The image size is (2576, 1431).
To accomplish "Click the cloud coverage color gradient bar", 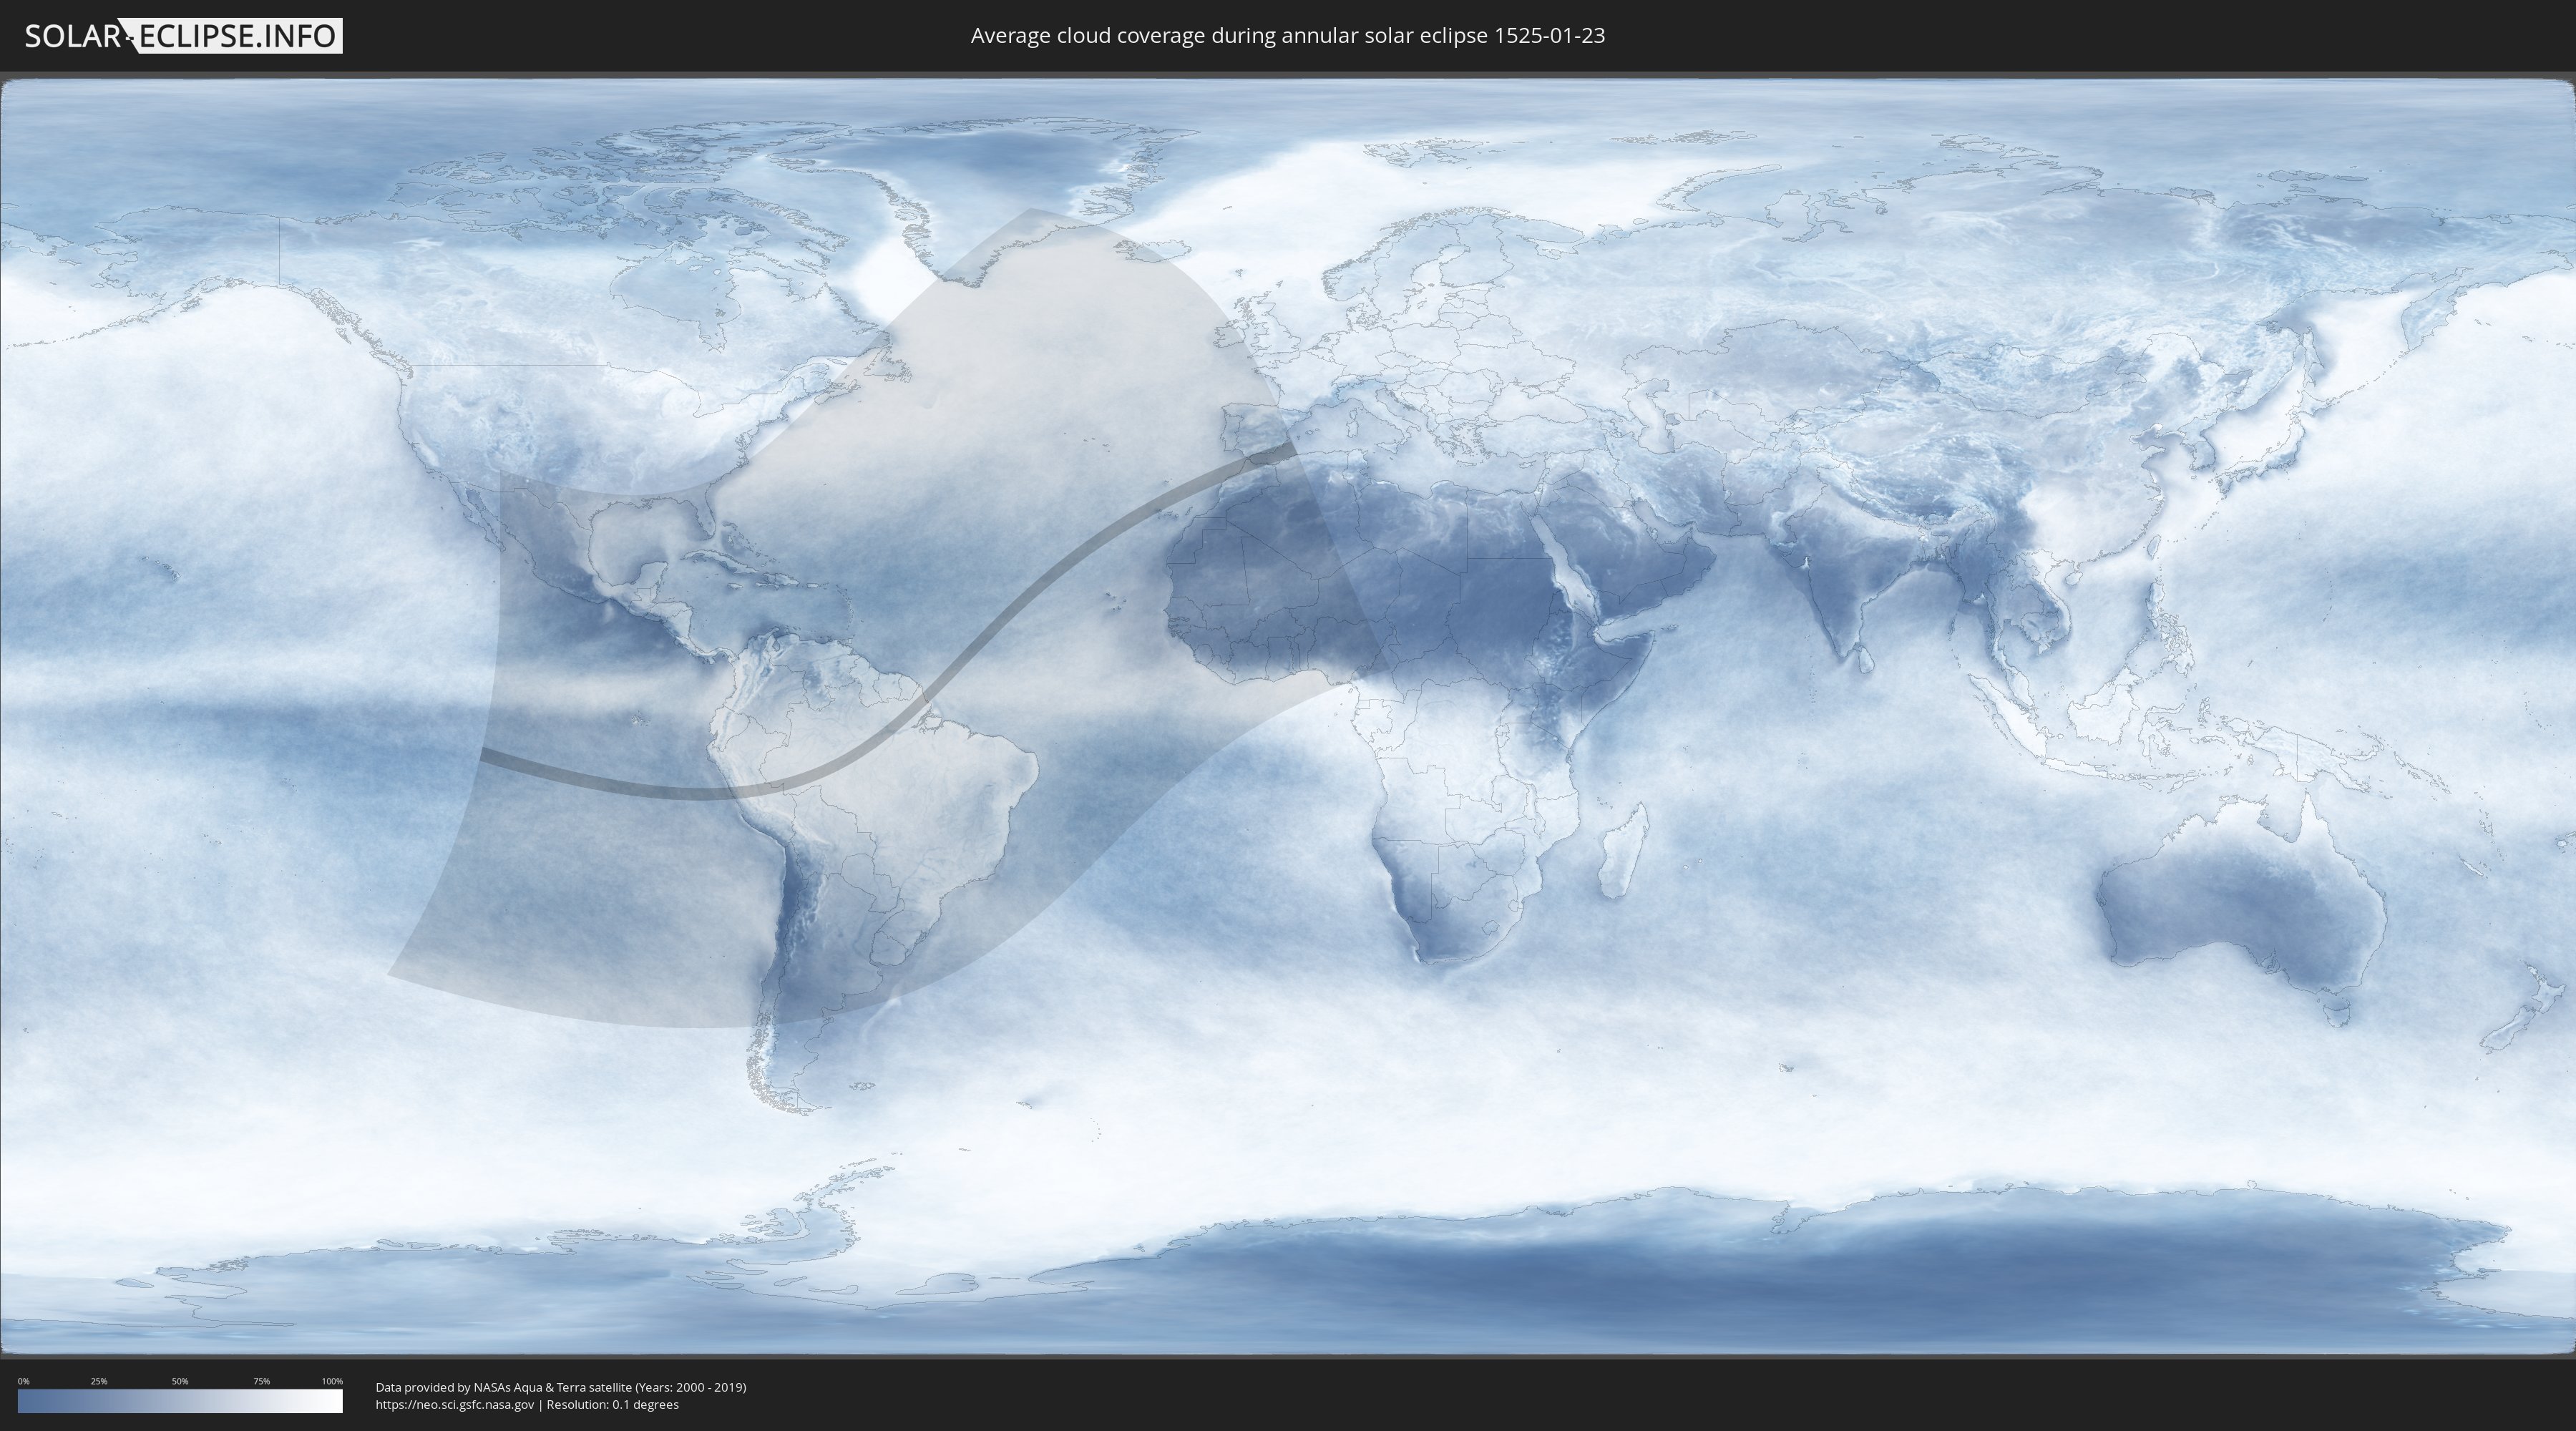I will 180,1401.
